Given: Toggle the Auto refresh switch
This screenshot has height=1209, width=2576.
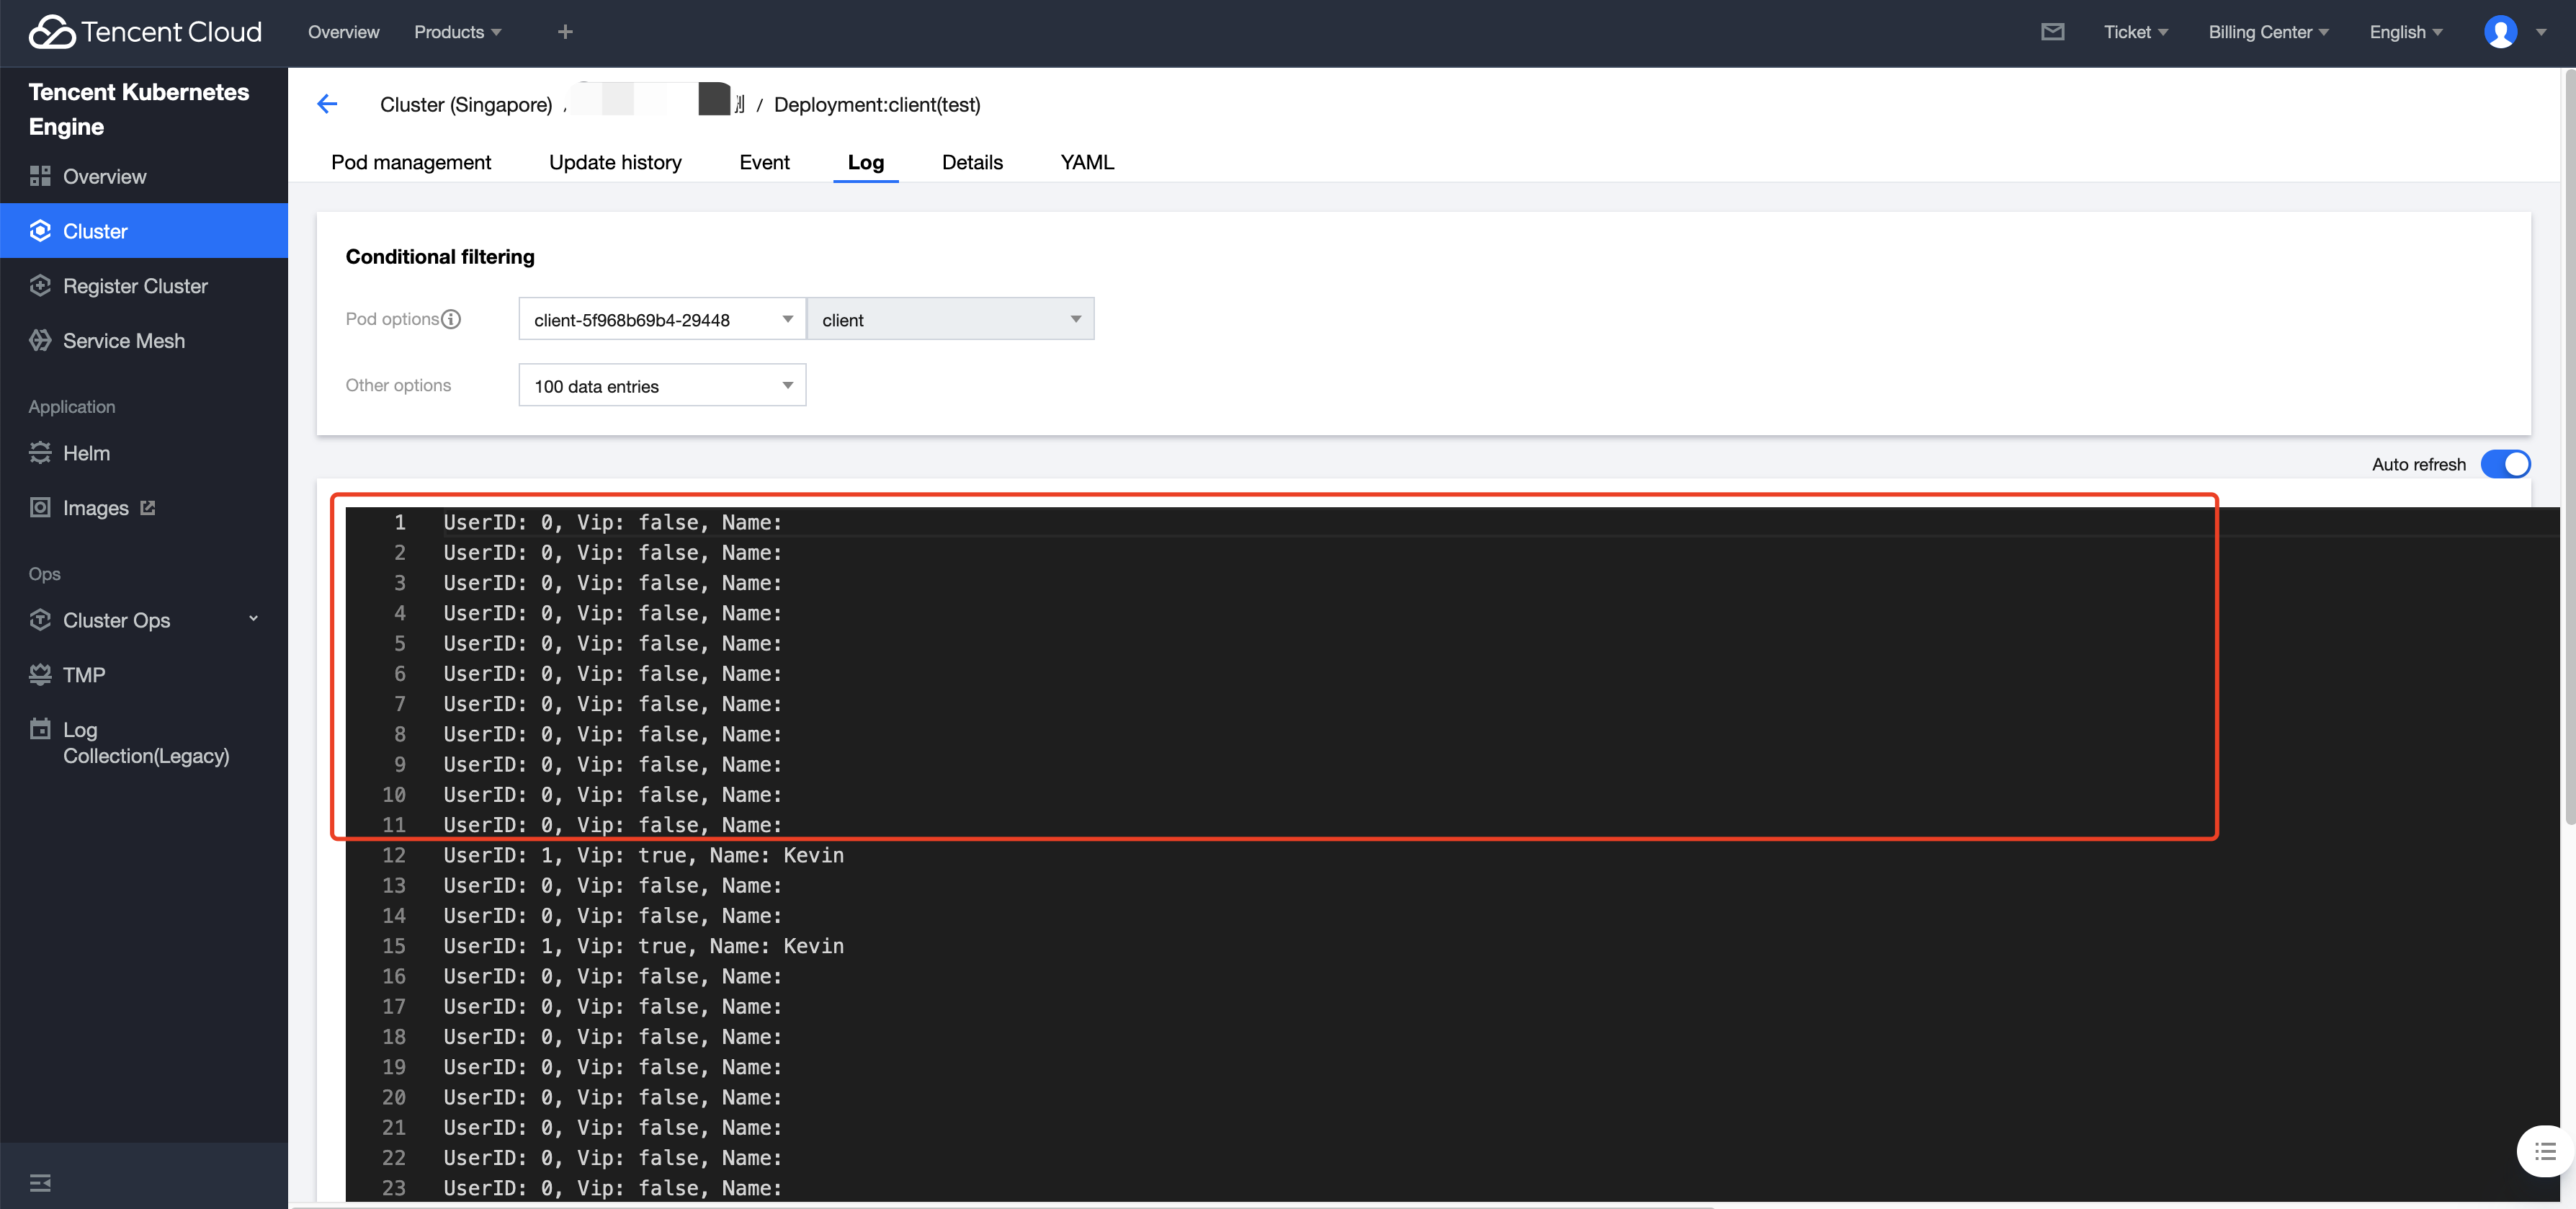Looking at the screenshot, I should click(x=2505, y=464).
